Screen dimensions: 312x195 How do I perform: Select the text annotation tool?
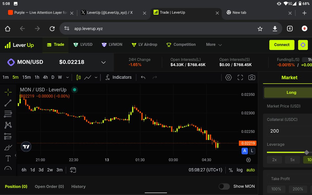8,158
